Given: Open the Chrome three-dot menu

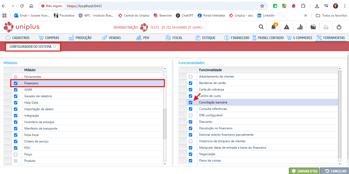Looking at the screenshot, I should point(345,6).
